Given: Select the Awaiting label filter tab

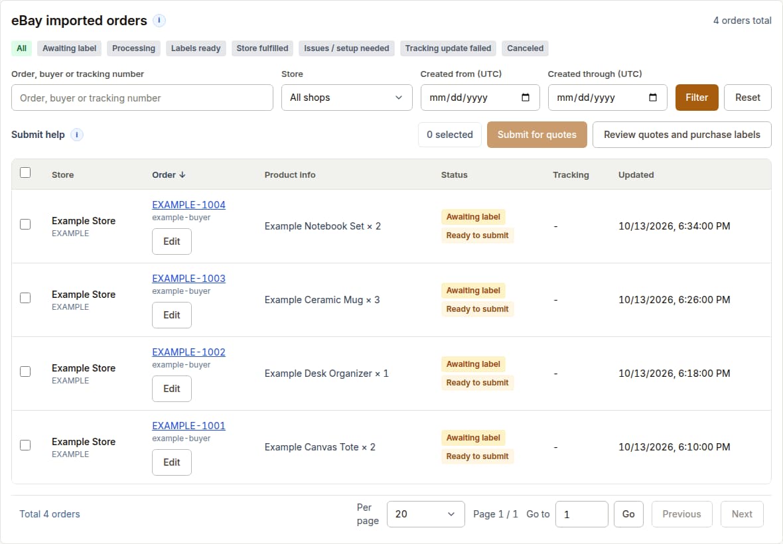Looking at the screenshot, I should 70,48.
